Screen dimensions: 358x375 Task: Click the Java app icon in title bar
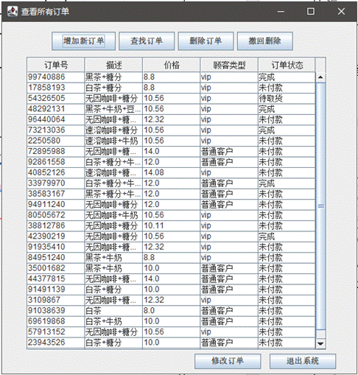pyautogui.click(x=13, y=11)
